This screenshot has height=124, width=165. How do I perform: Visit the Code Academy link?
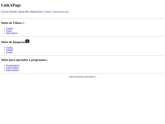click(x=13, y=68)
